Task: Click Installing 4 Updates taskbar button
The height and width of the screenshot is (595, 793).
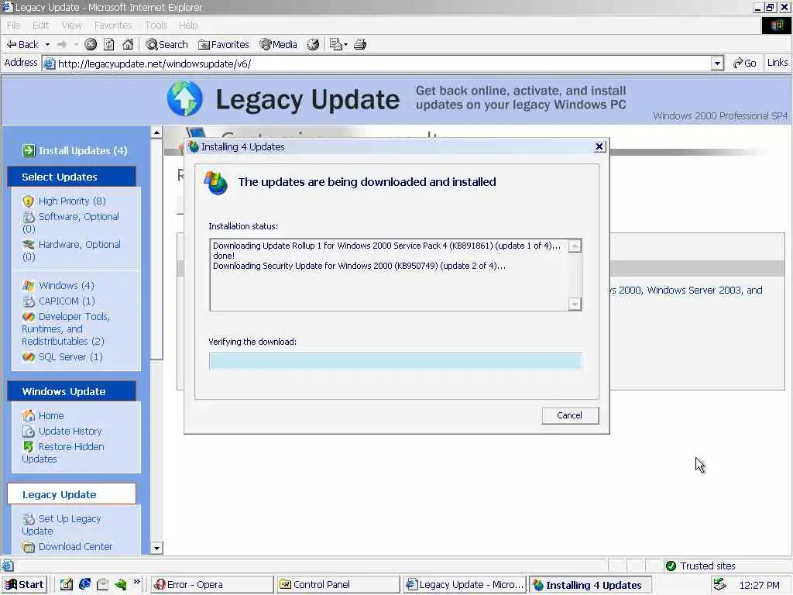Action: (x=590, y=585)
